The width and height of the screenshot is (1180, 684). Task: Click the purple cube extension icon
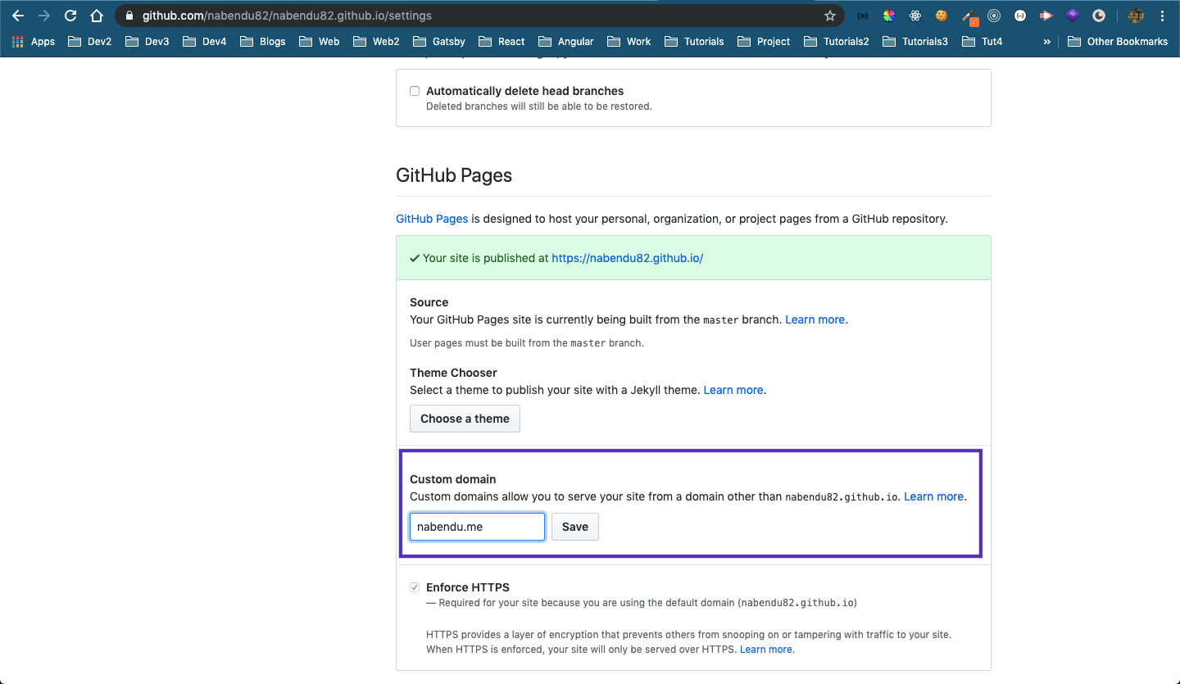[x=1073, y=16]
